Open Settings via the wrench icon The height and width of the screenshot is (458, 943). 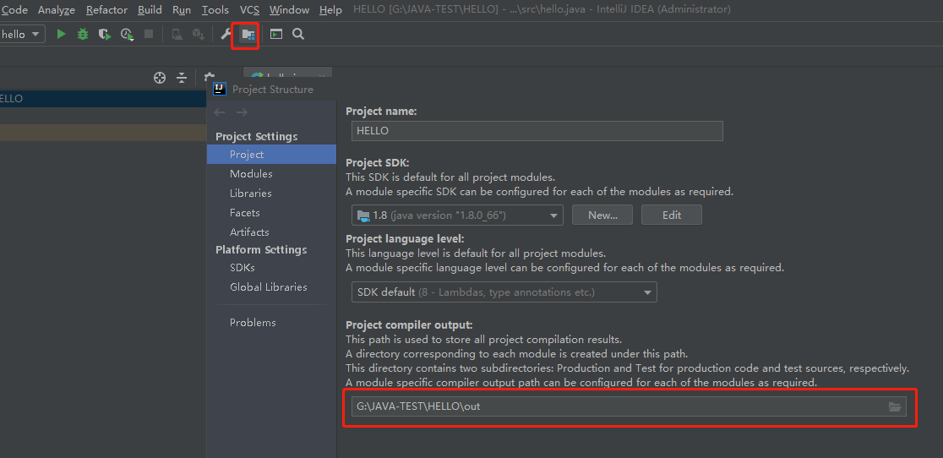click(x=226, y=35)
